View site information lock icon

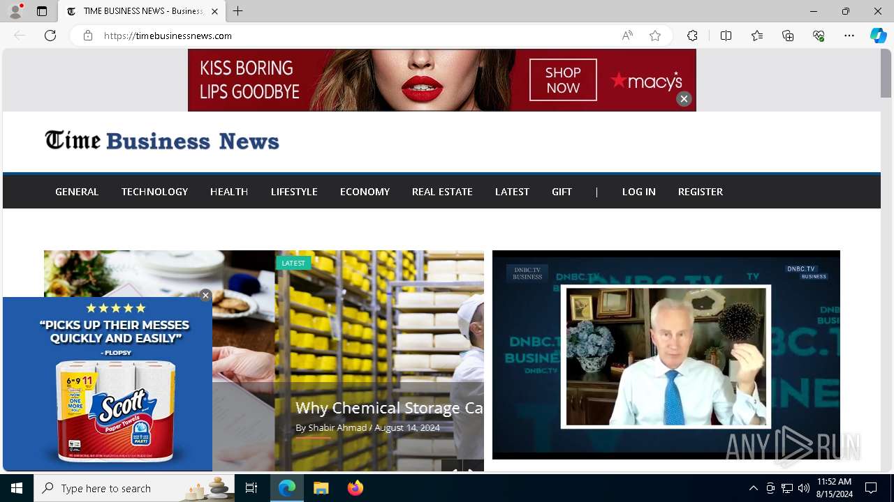click(x=88, y=36)
